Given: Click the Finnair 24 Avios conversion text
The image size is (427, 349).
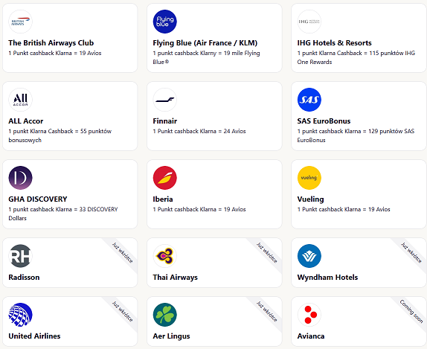Looking at the screenshot, I should click(x=199, y=131).
